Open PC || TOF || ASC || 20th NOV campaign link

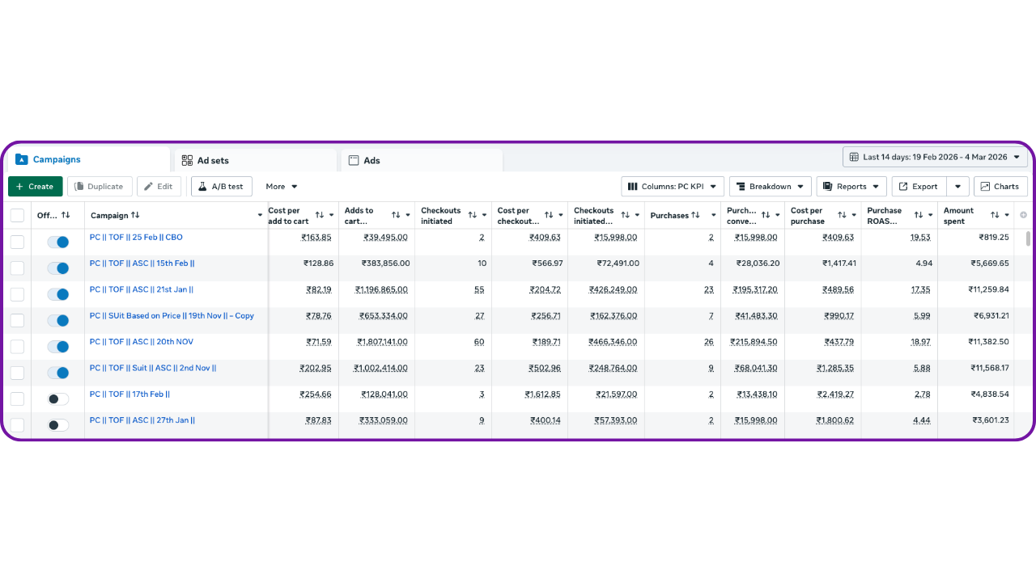(141, 342)
